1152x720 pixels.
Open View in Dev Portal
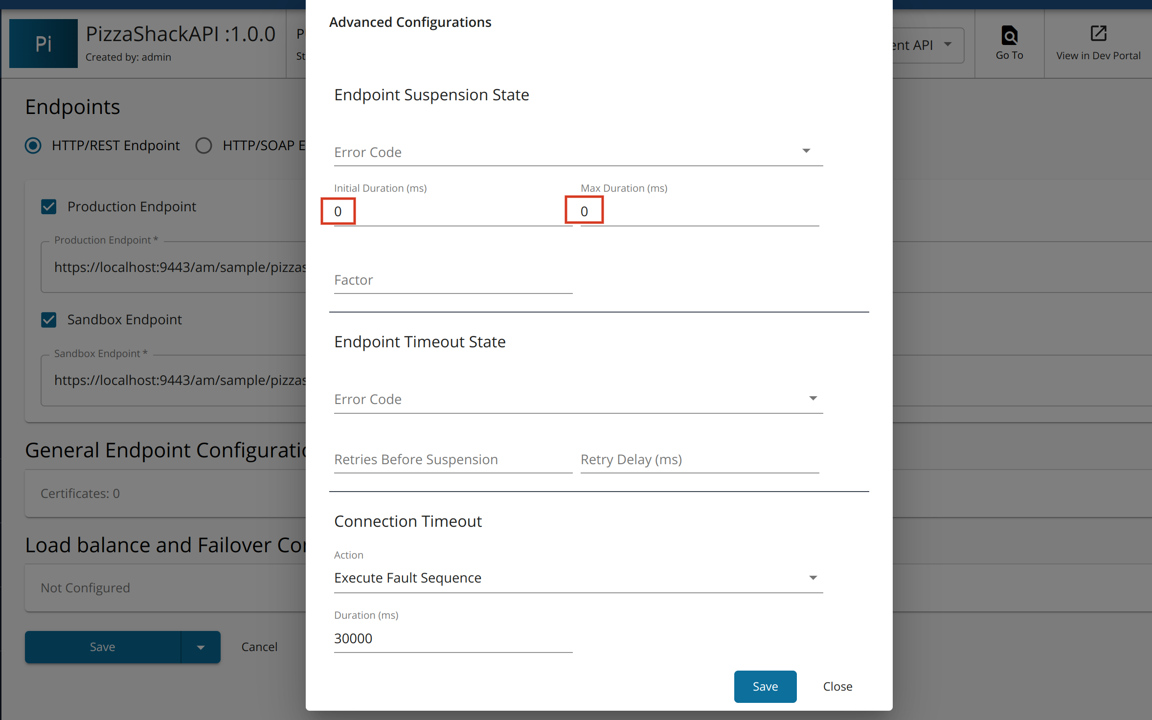1097,44
